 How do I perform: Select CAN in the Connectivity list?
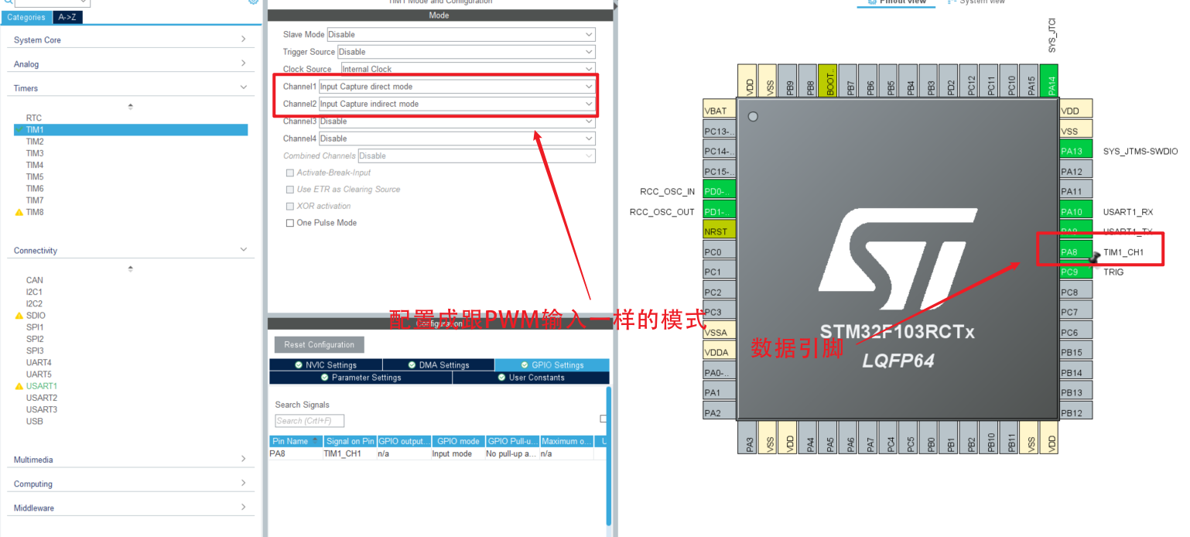pos(35,280)
